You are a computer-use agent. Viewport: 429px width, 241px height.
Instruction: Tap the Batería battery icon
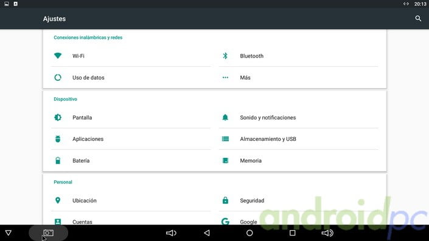point(58,160)
